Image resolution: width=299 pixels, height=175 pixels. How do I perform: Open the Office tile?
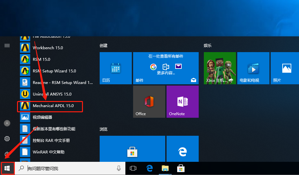pyautogui.click(x=149, y=102)
